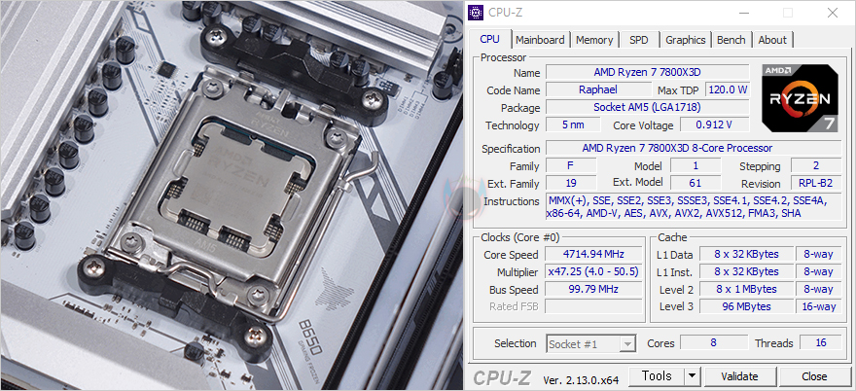Switch to the Memory tab
This screenshot has height=391, width=856.
tap(594, 40)
